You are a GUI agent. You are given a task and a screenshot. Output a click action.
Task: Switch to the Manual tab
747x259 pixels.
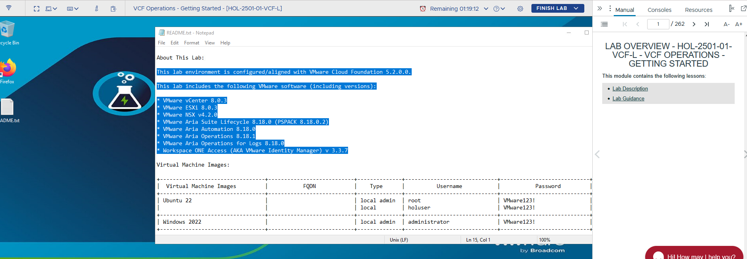tap(624, 10)
